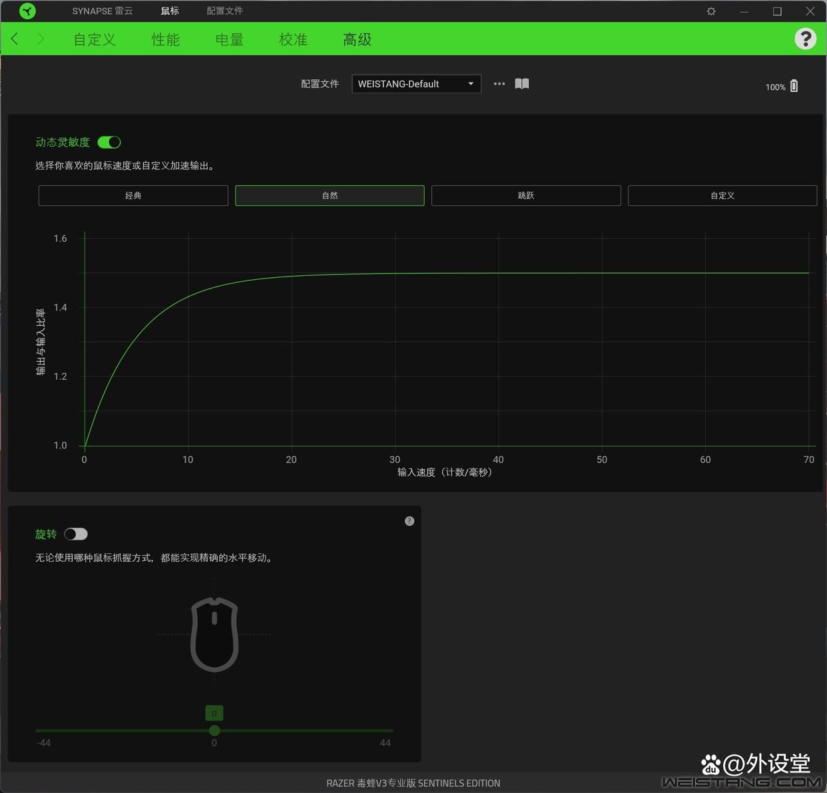The width and height of the screenshot is (827, 793).
Task: Go back with the left arrow
Action: click(15, 39)
